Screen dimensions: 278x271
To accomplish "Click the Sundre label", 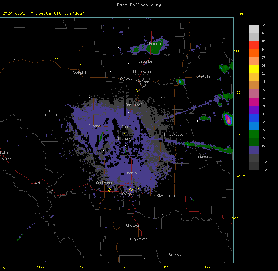I will pyautogui.click(x=94, y=126).
